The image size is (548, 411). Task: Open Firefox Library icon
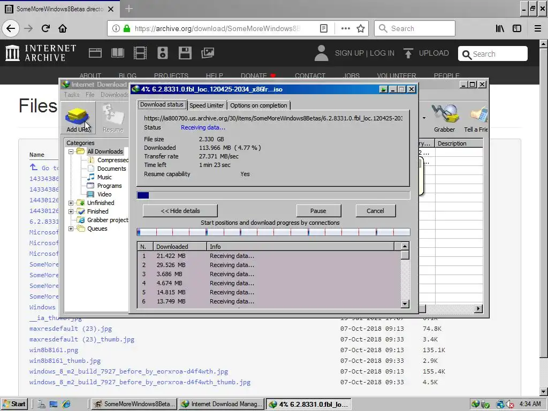(x=500, y=28)
